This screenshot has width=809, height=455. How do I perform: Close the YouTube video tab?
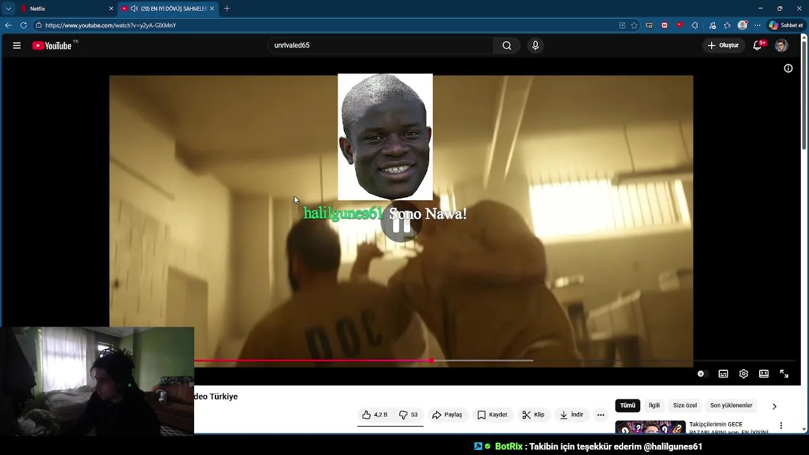[x=212, y=8]
